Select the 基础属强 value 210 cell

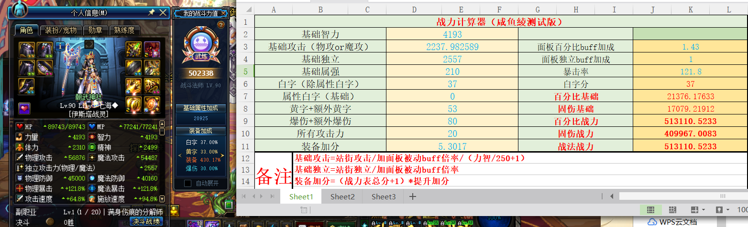pos(451,72)
